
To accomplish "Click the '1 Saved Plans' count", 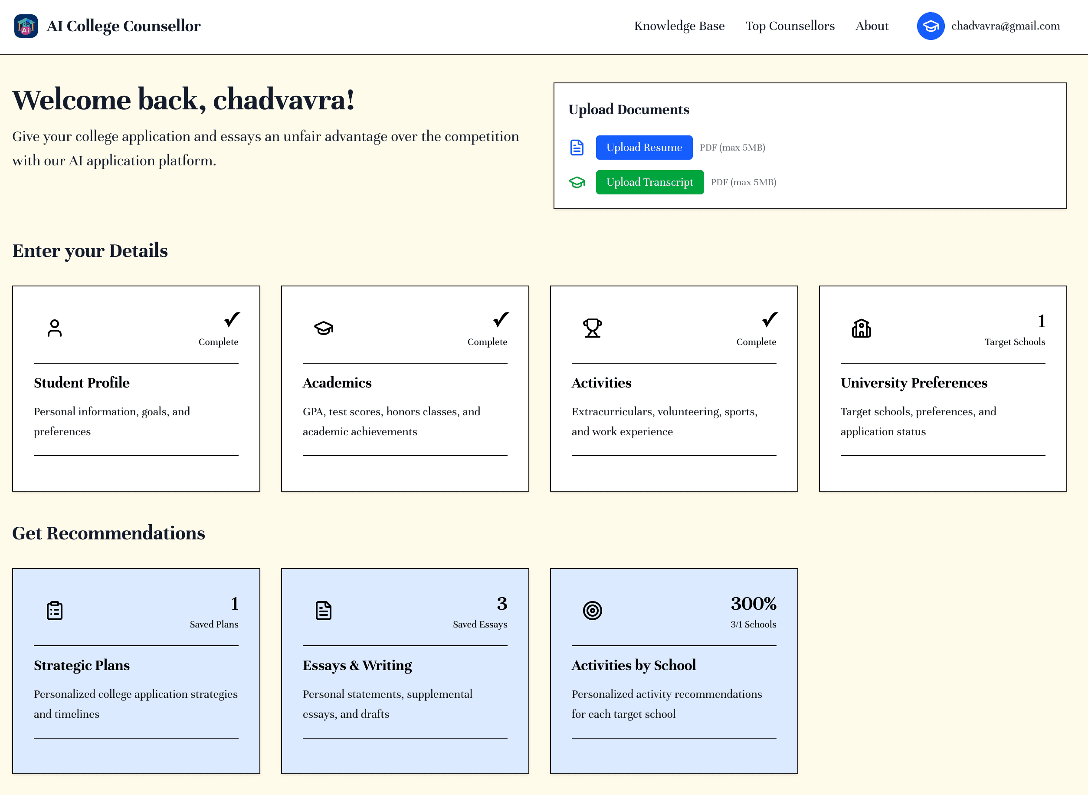I will click(214, 613).
